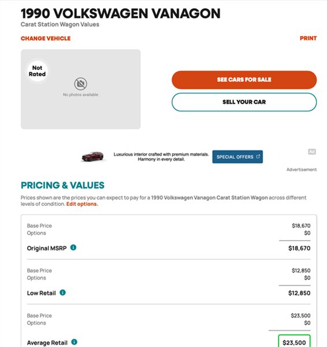Show the Average Retail info tooltip icon

[75, 342]
